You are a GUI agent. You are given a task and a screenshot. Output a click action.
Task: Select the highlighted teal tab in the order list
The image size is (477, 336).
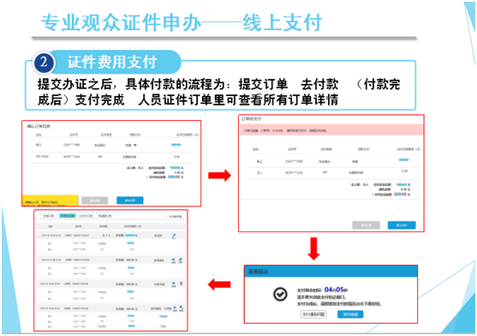[68, 215]
